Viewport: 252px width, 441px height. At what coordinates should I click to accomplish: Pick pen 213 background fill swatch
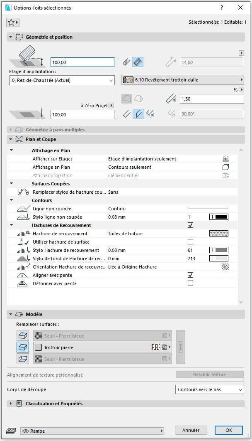tap(219, 259)
